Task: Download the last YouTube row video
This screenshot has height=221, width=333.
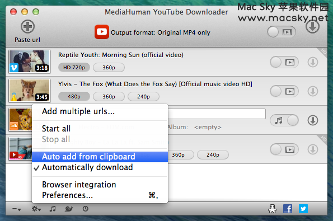Action: click(x=313, y=149)
